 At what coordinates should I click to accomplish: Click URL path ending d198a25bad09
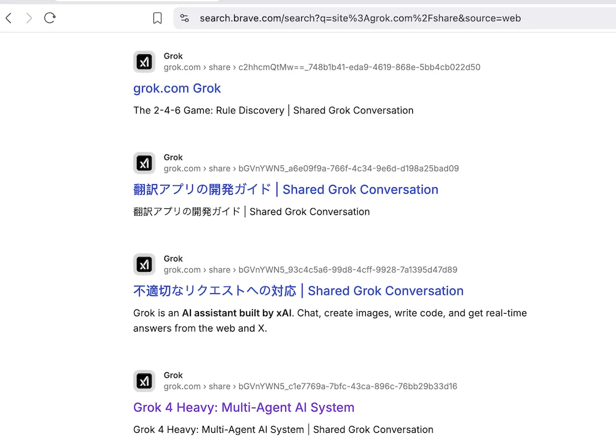point(311,168)
